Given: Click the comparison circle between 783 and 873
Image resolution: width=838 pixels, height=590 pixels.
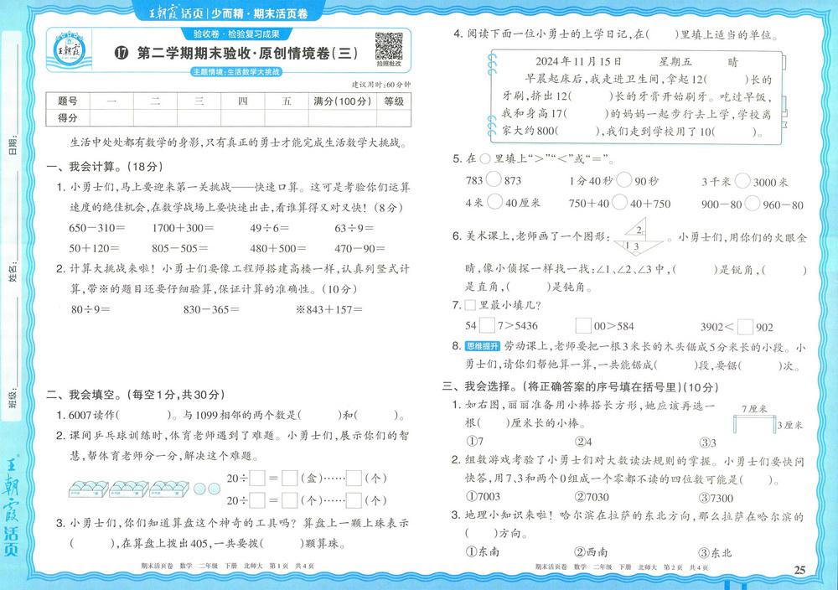Looking at the screenshot, I should point(494,179).
